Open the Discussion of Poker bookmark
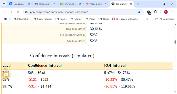The width and height of the screenshot is (177, 94). [x=125, y=19]
